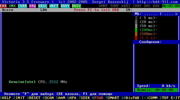
Task: Click the "2512" MHz value
Action: (x=54, y=82)
